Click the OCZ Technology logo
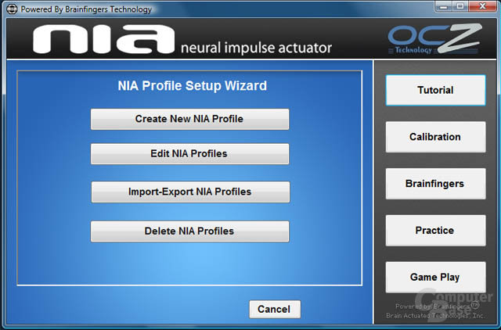The image size is (501, 330). [434, 38]
